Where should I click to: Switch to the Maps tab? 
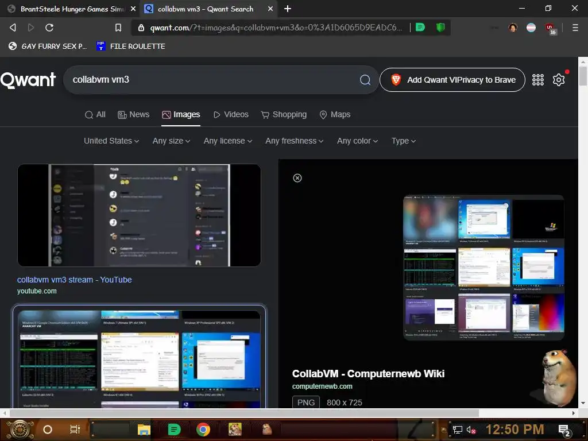(335, 115)
